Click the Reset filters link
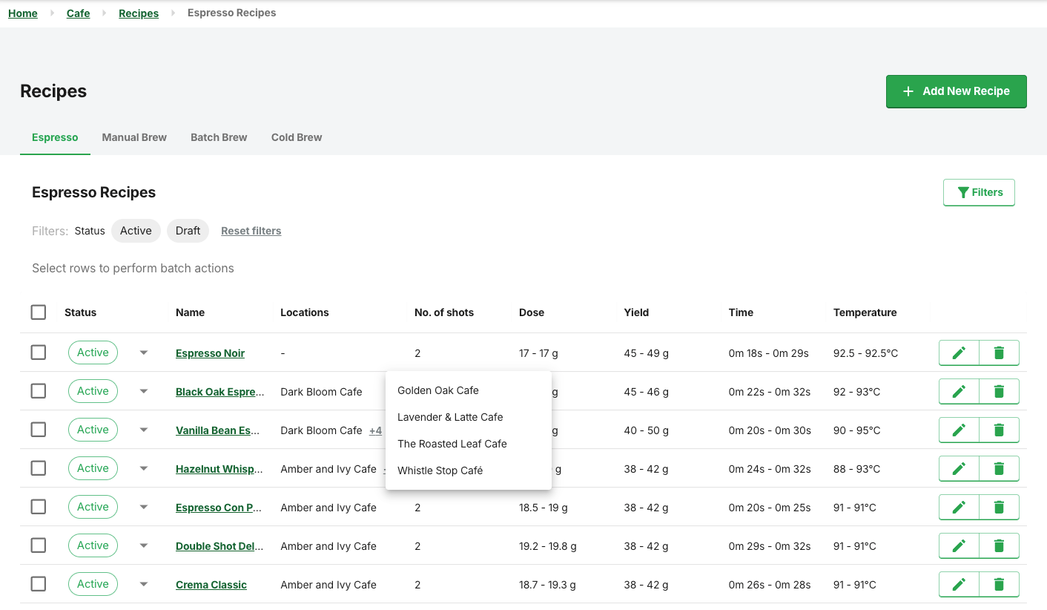This screenshot has width=1047, height=610. [251, 231]
